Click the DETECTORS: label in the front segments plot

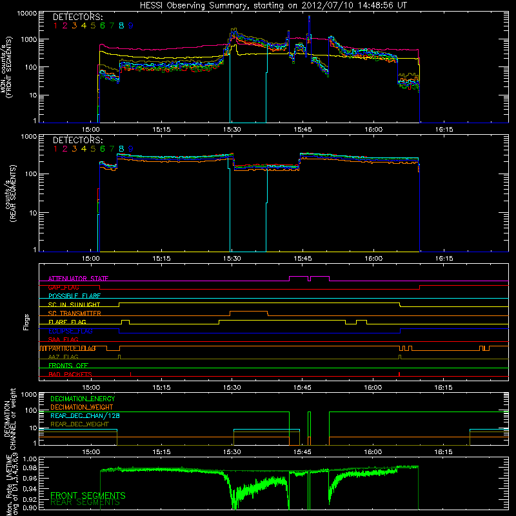coord(77,17)
